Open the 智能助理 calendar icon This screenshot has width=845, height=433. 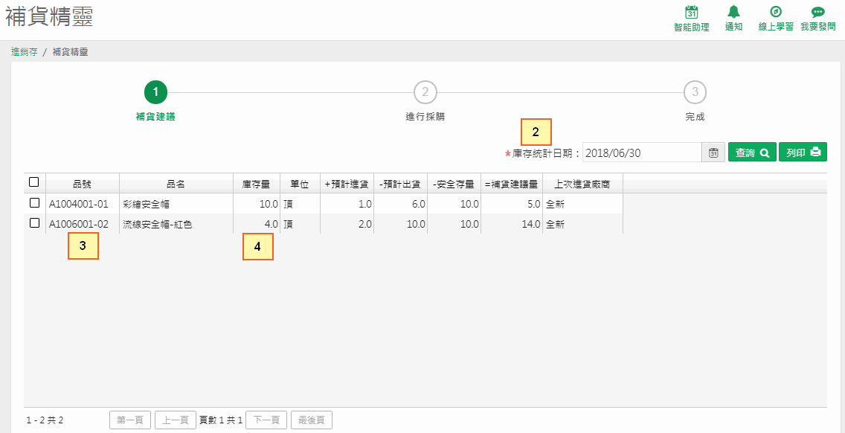click(x=692, y=12)
